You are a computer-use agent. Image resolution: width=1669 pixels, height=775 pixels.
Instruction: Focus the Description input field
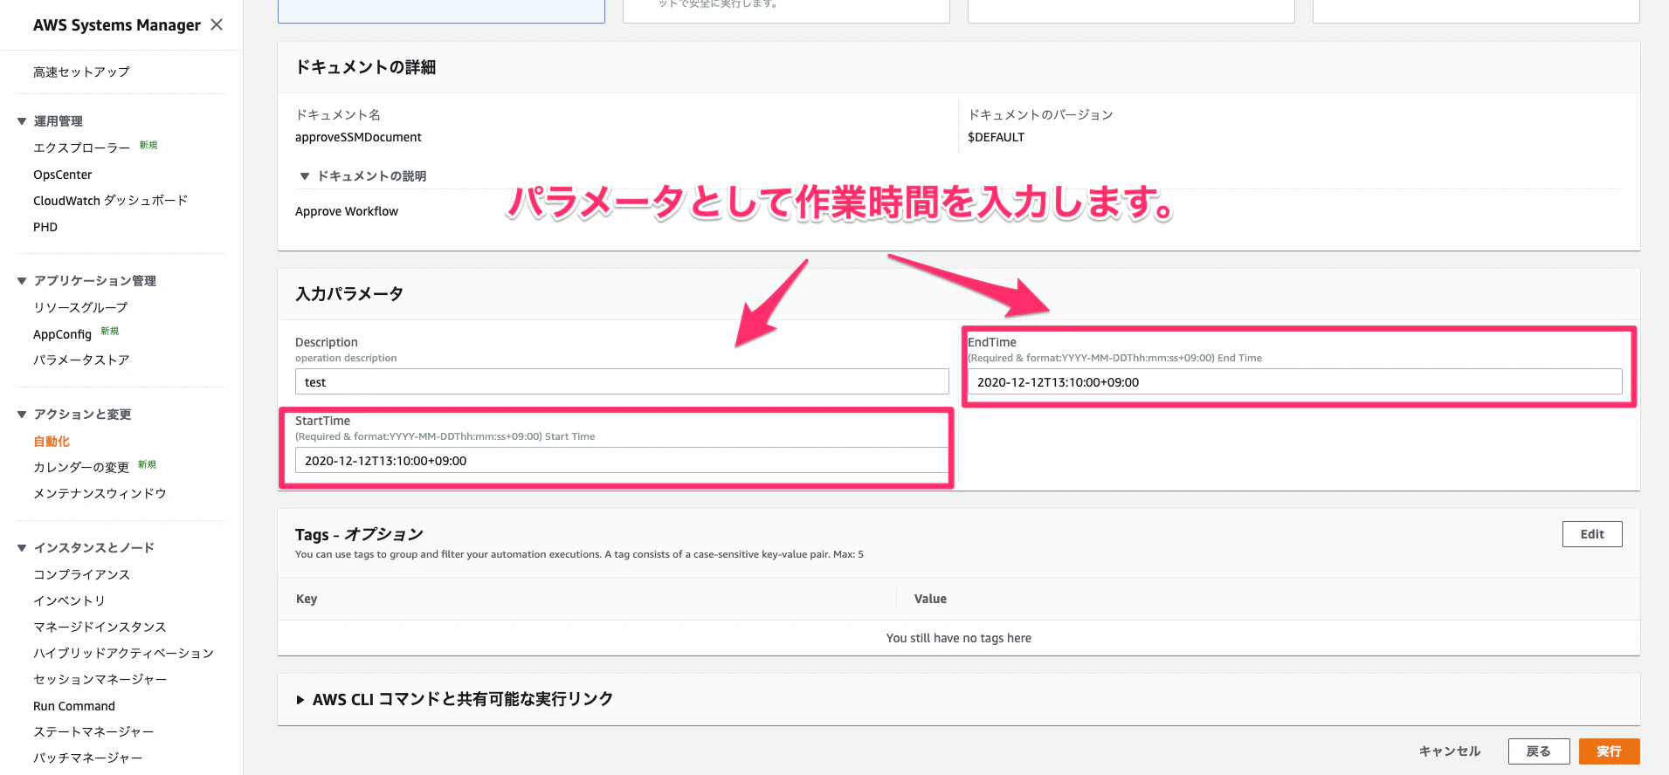(622, 382)
